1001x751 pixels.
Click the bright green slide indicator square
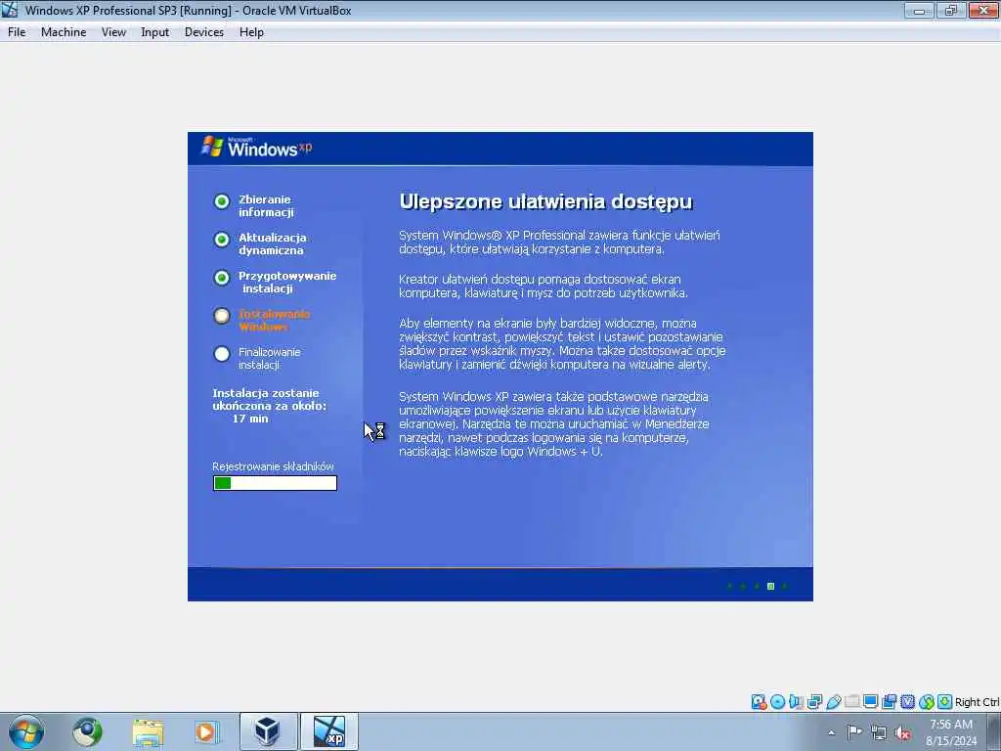(x=770, y=587)
